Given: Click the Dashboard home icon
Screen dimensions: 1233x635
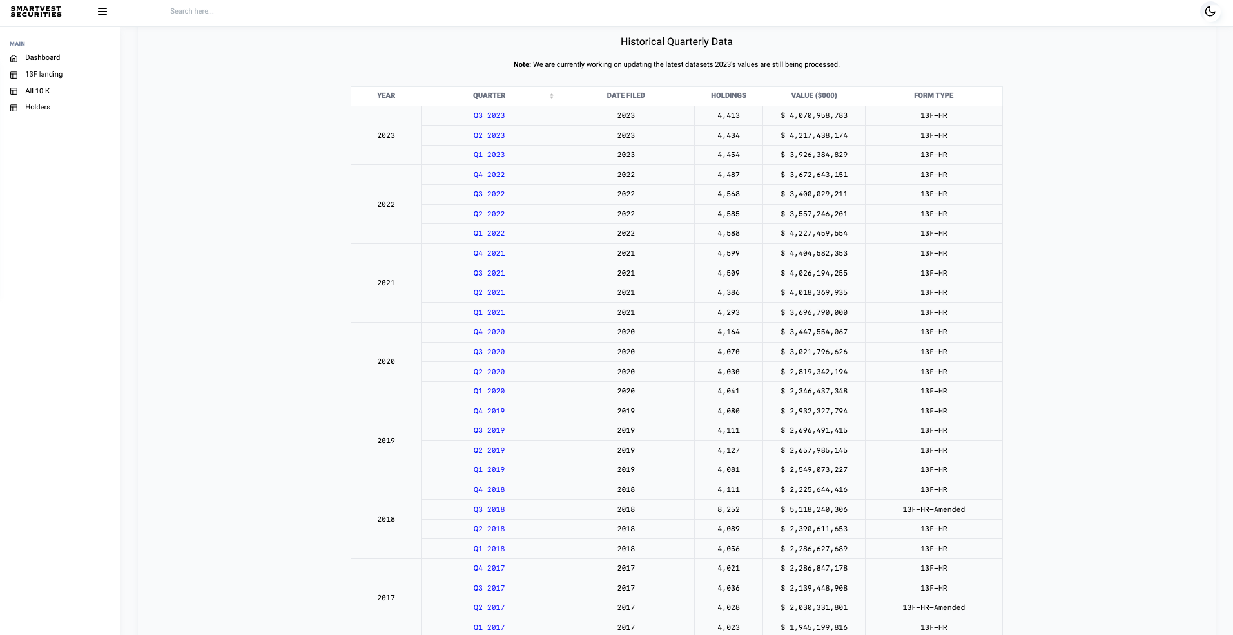Looking at the screenshot, I should 14,58.
